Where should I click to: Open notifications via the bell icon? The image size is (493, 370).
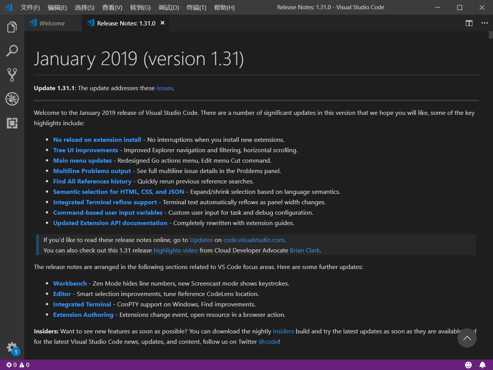pos(483,365)
